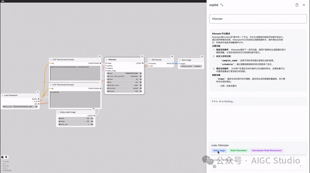The image size is (310, 173).
Task: Click the KSampler positive input port
Action: tap(106, 66)
